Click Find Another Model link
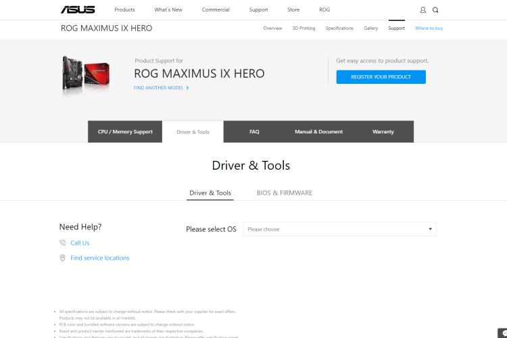Screen dimensions: 507x338 158,88
